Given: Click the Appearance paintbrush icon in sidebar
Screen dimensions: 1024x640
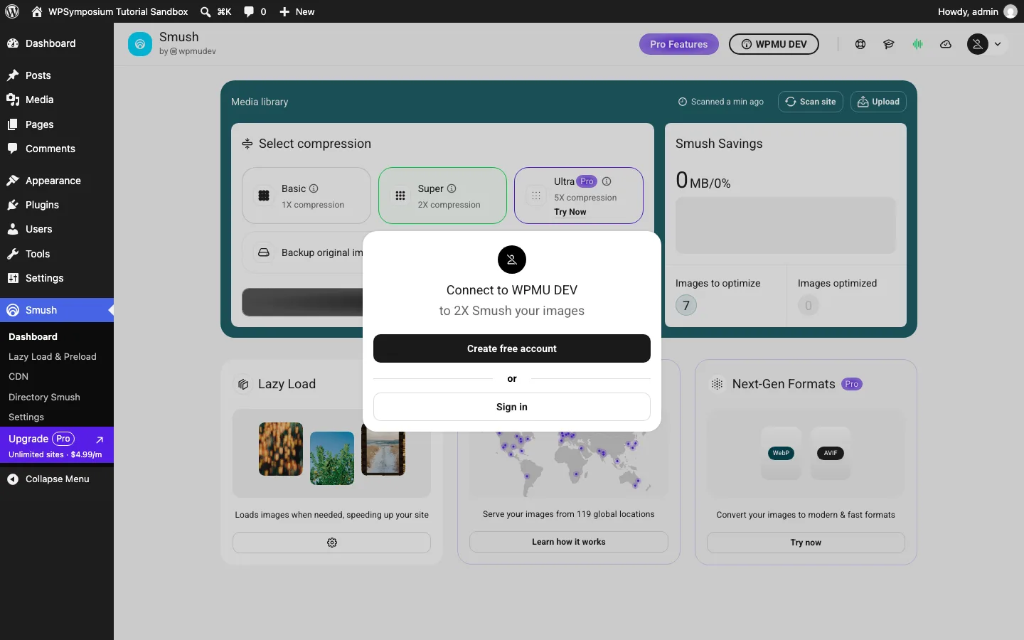Looking at the screenshot, I should 13,181.
